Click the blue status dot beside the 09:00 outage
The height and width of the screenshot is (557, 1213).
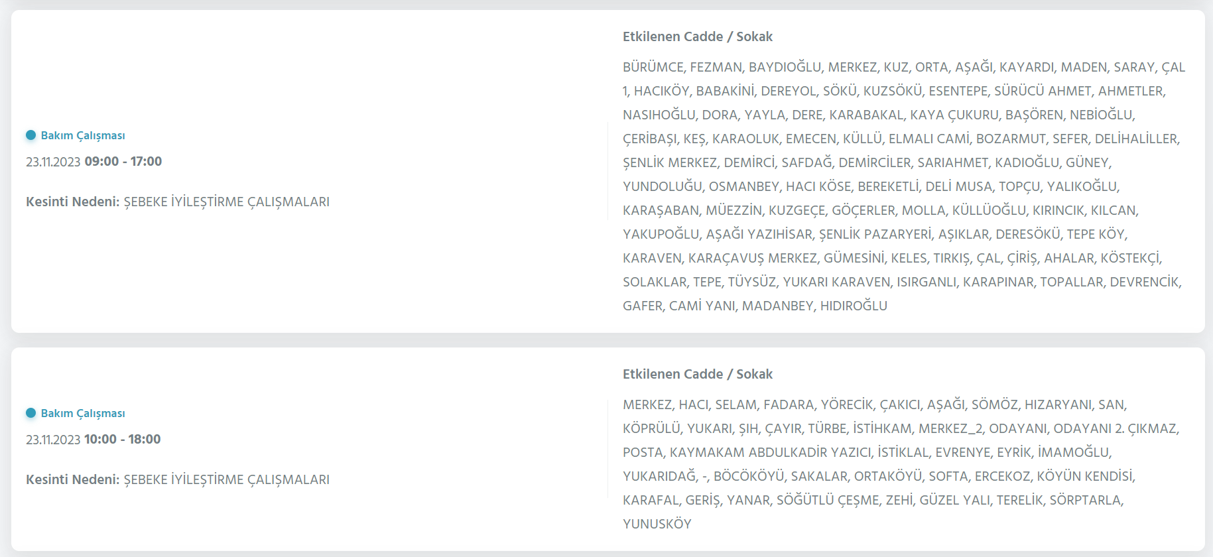[x=31, y=135]
